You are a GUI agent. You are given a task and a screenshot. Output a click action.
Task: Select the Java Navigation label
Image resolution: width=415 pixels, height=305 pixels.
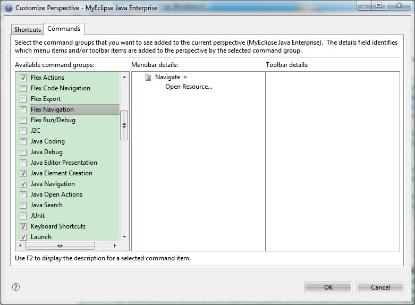click(x=53, y=184)
